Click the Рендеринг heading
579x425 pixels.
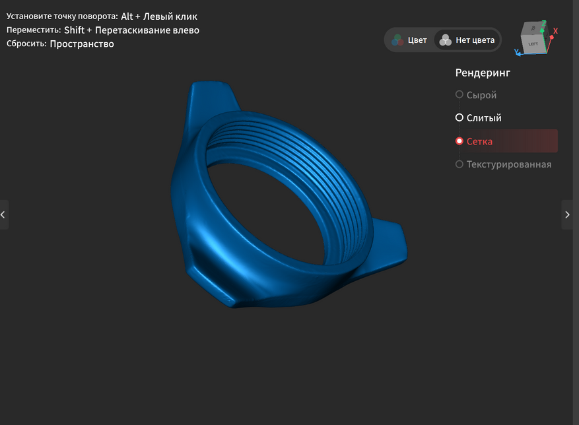[x=483, y=73]
